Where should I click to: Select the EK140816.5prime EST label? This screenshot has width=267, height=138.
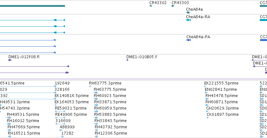(72, 96)
